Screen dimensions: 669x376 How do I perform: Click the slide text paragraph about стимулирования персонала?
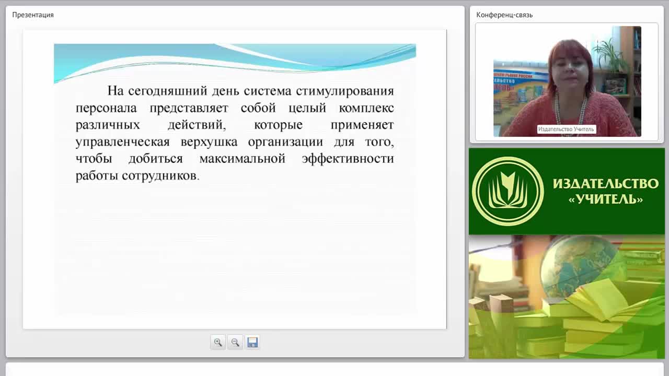point(235,133)
